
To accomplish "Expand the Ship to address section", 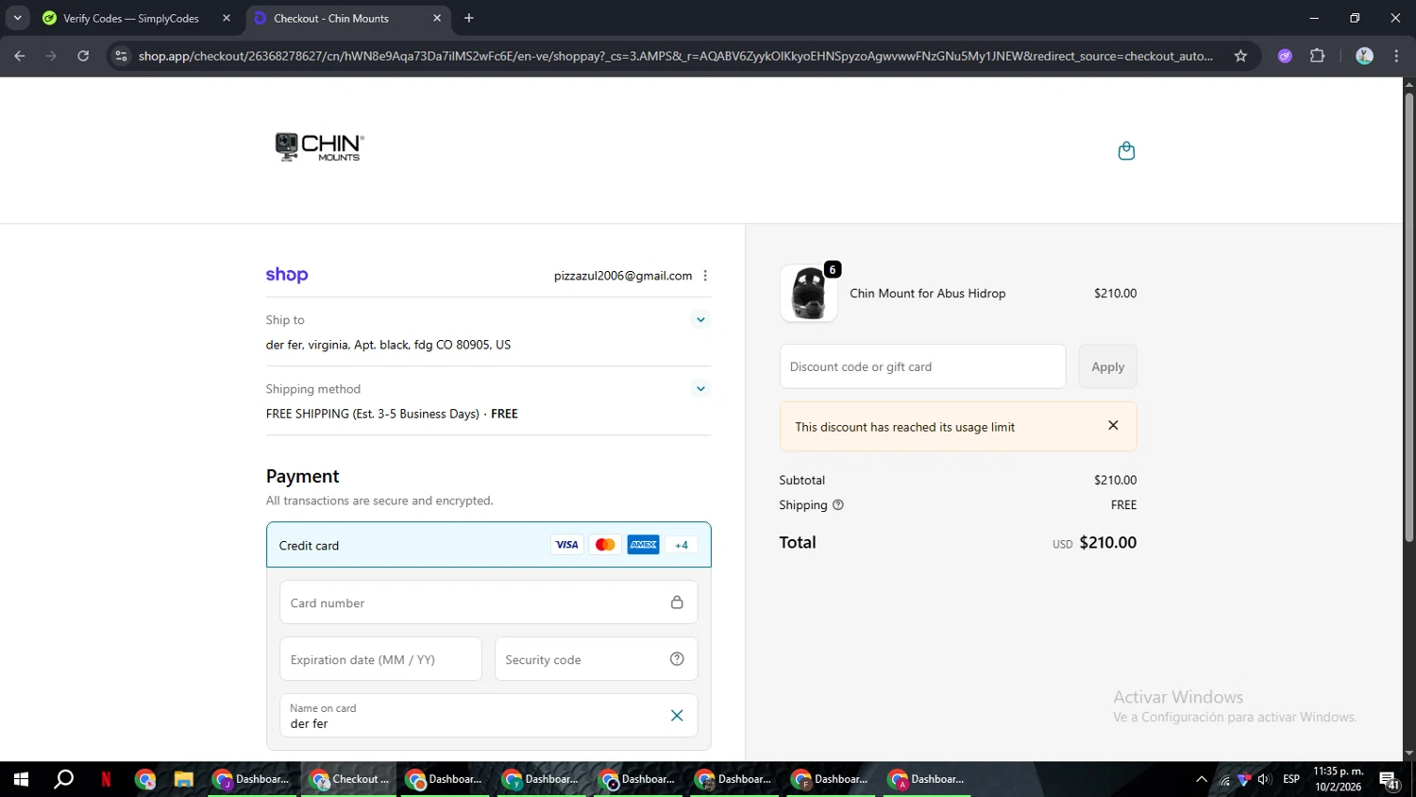I will point(700,320).
